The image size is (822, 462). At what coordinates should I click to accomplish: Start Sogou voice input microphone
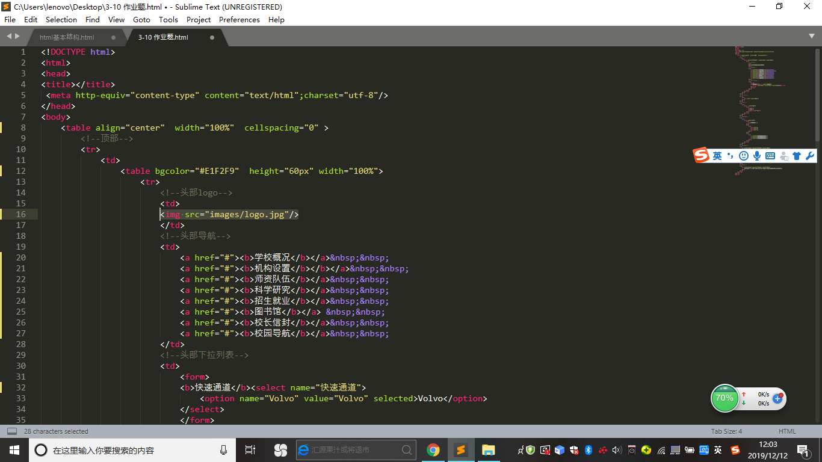point(757,156)
